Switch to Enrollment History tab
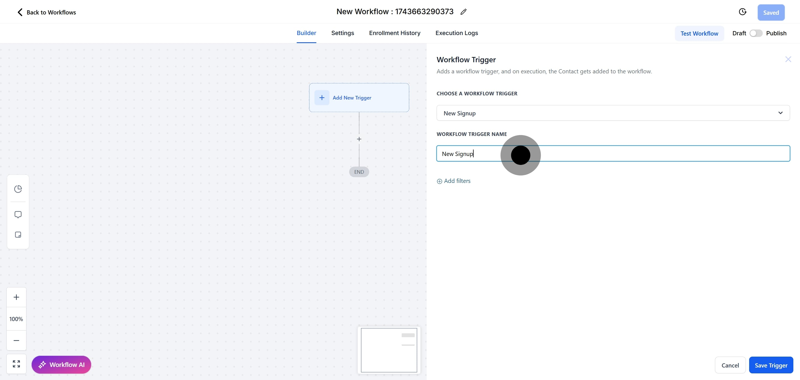The height and width of the screenshot is (380, 800). pyautogui.click(x=394, y=33)
